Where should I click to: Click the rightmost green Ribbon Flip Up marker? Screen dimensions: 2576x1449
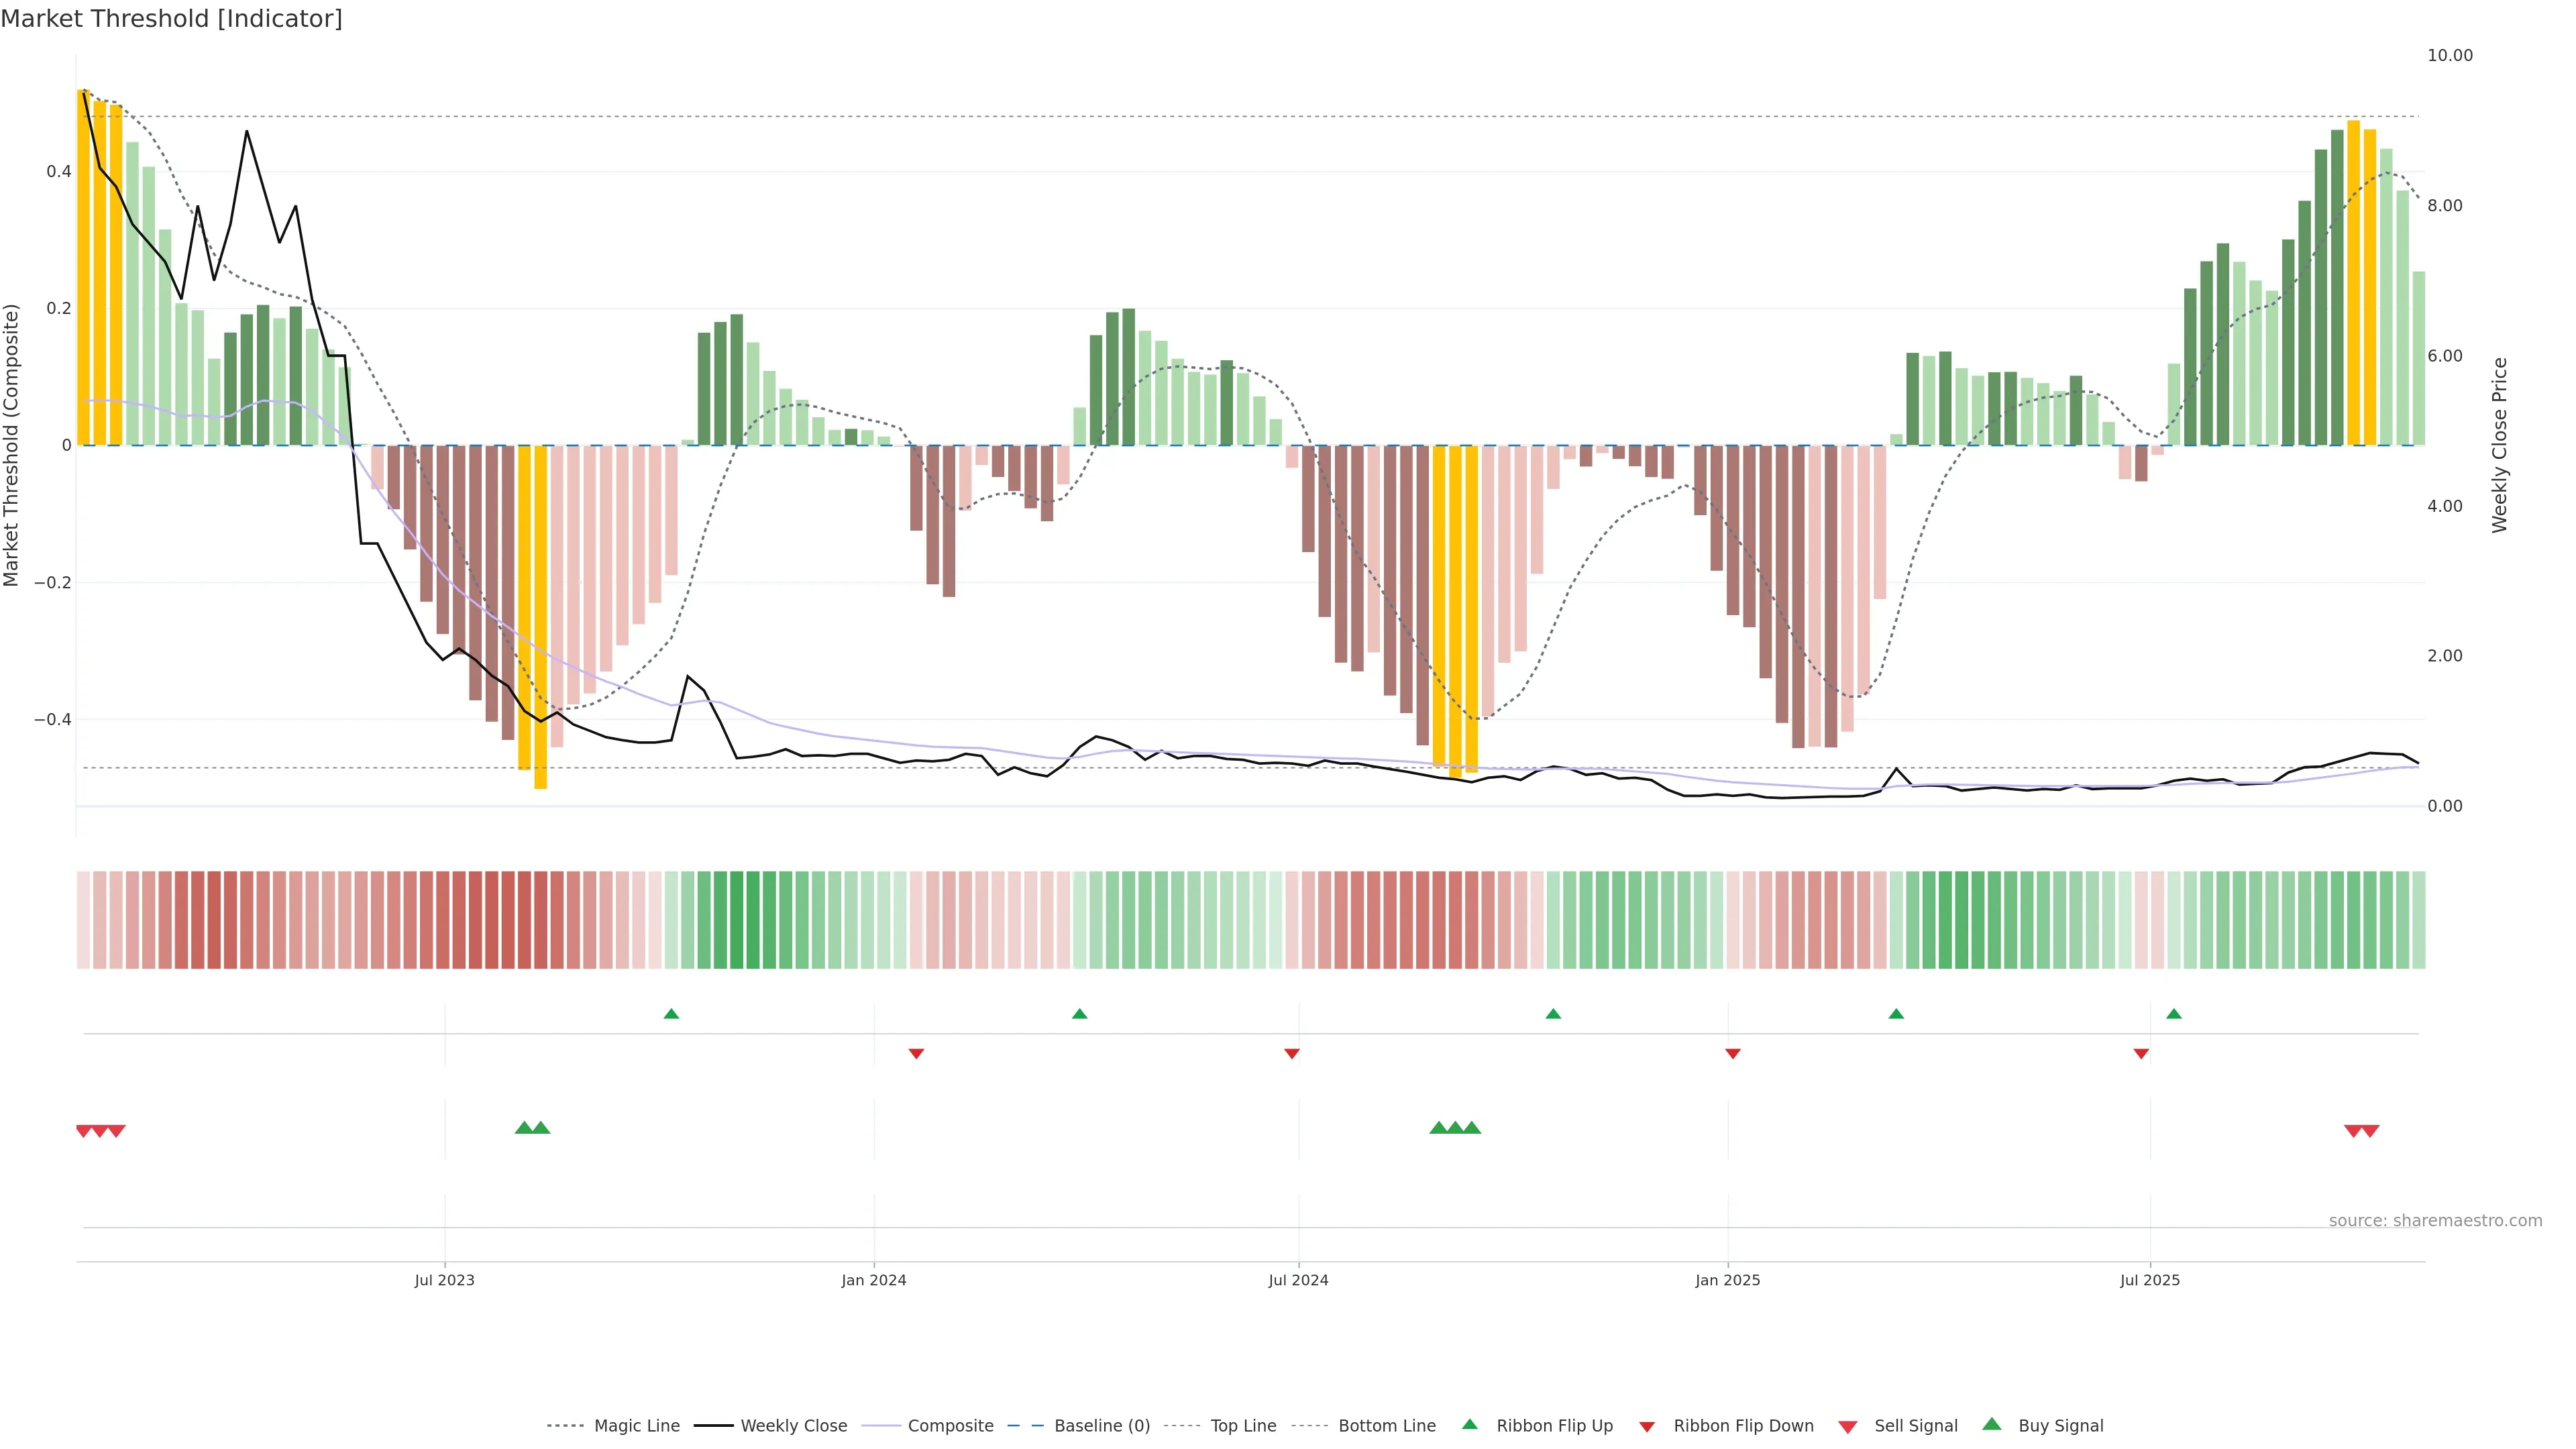click(2173, 1014)
